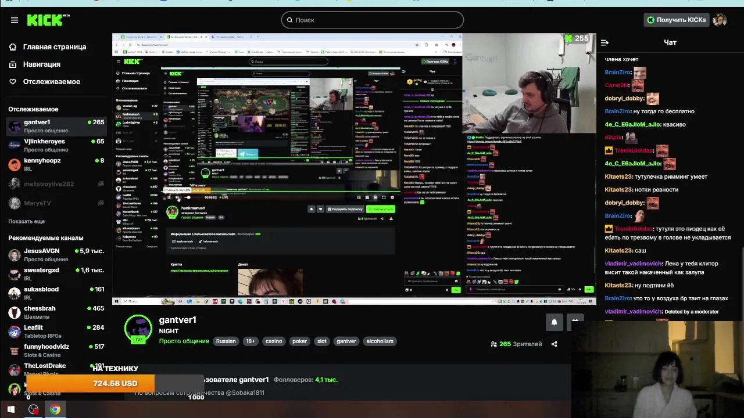The image size is (744, 418).
Task: Open the Windows Start menu
Action: point(11,409)
